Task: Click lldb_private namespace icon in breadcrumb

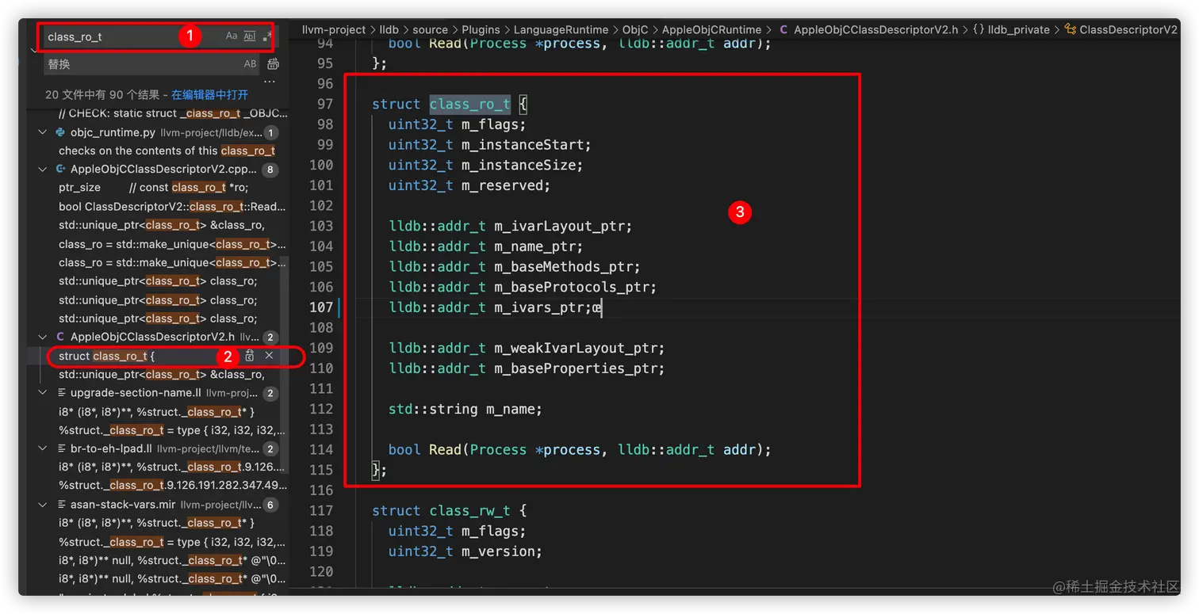Action: (978, 29)
